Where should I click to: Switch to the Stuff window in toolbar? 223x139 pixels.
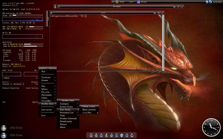click(122, 2)
